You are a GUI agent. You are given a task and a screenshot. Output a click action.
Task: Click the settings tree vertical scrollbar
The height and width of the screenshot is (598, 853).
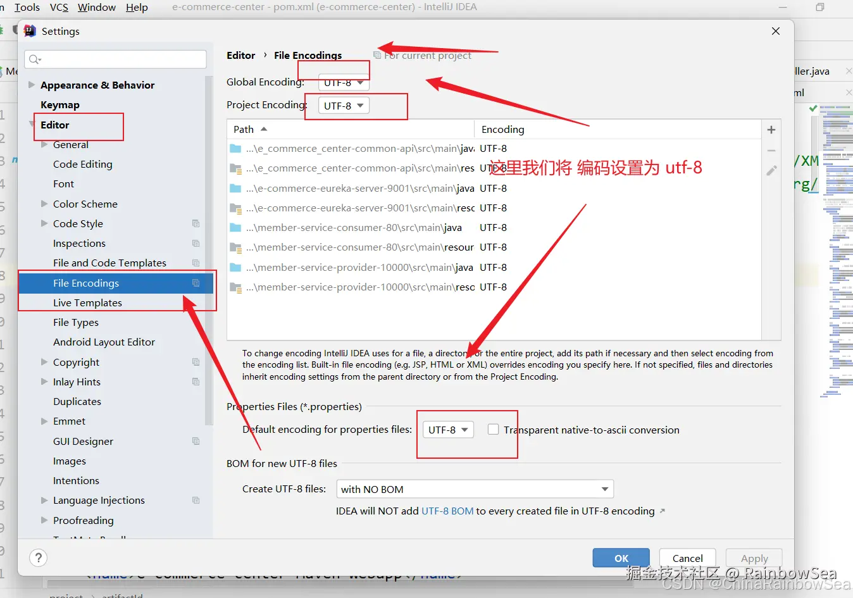coord(209,250)
